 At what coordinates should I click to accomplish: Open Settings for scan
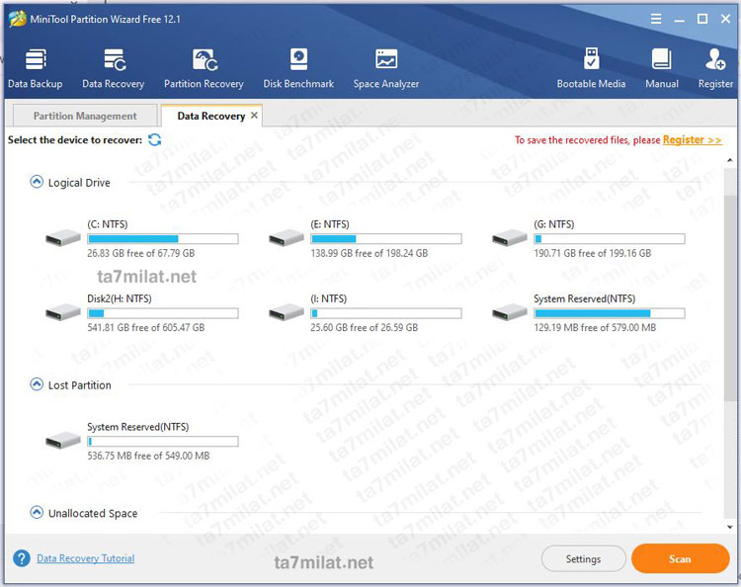583,558
